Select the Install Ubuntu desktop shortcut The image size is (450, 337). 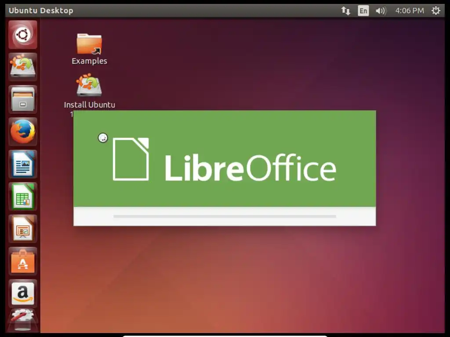(89, 91)
